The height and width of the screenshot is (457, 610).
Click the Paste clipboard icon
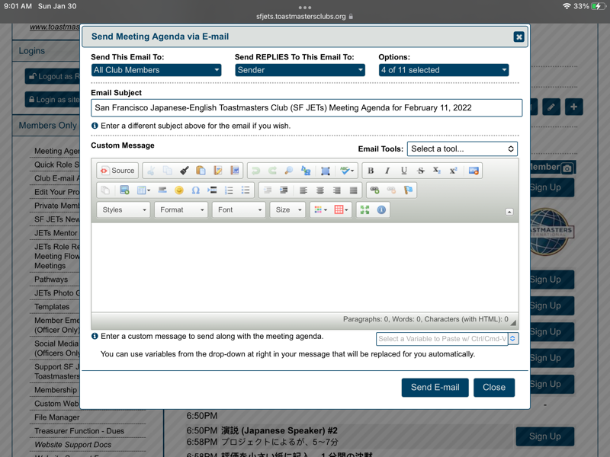pos(201,171)
